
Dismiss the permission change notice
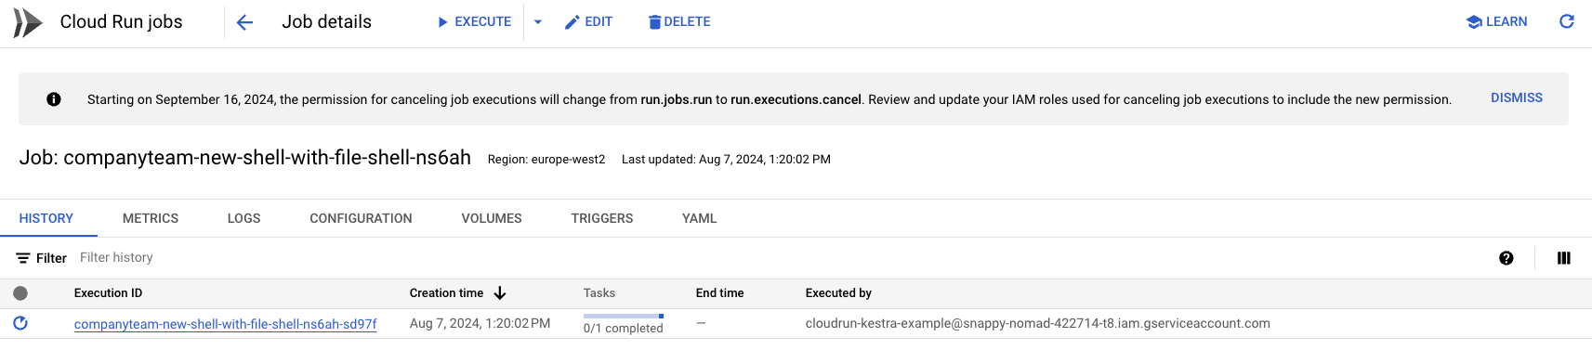1517,98
